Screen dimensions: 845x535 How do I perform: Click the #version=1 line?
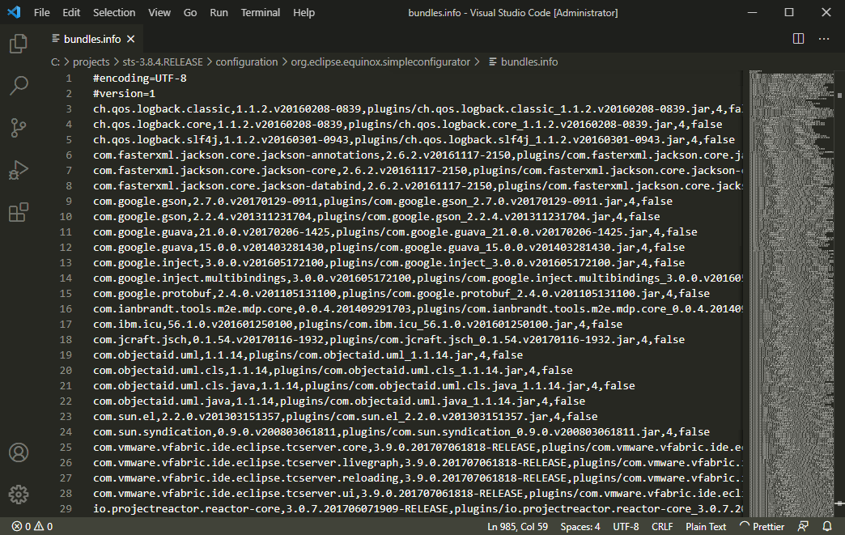(x=124, y=94)
